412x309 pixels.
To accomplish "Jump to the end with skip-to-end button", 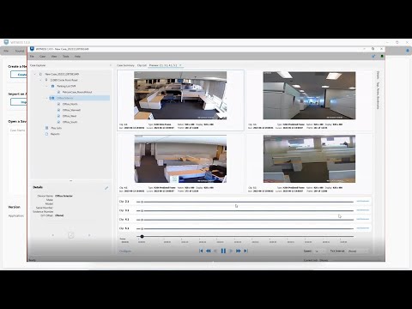I will coord(245,251).
